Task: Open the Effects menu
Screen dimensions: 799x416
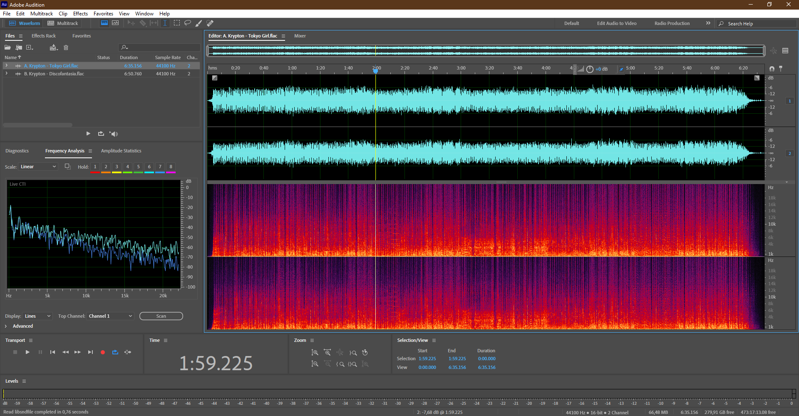Action: (80, 14)
